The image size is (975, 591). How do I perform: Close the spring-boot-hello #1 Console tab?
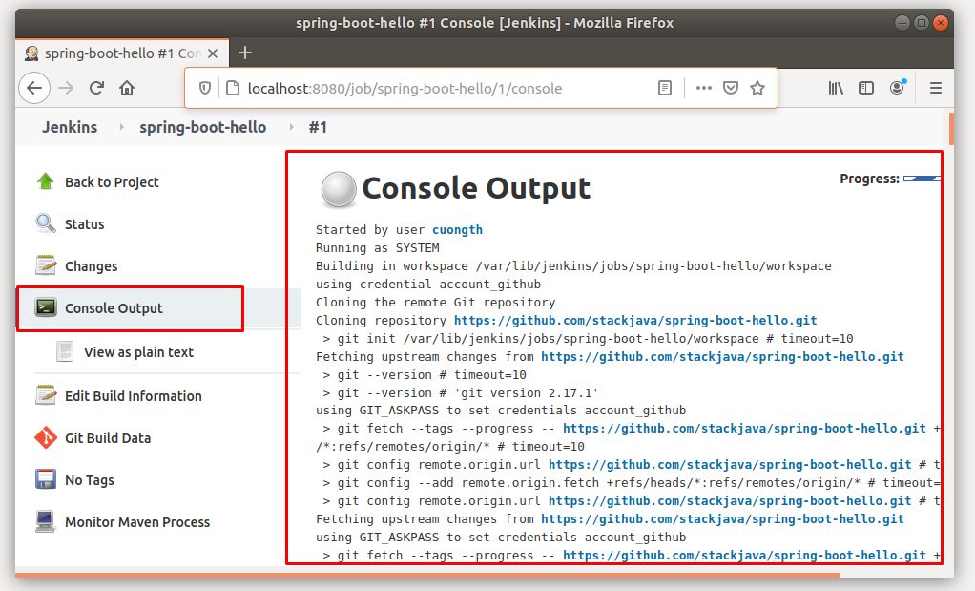213,53
